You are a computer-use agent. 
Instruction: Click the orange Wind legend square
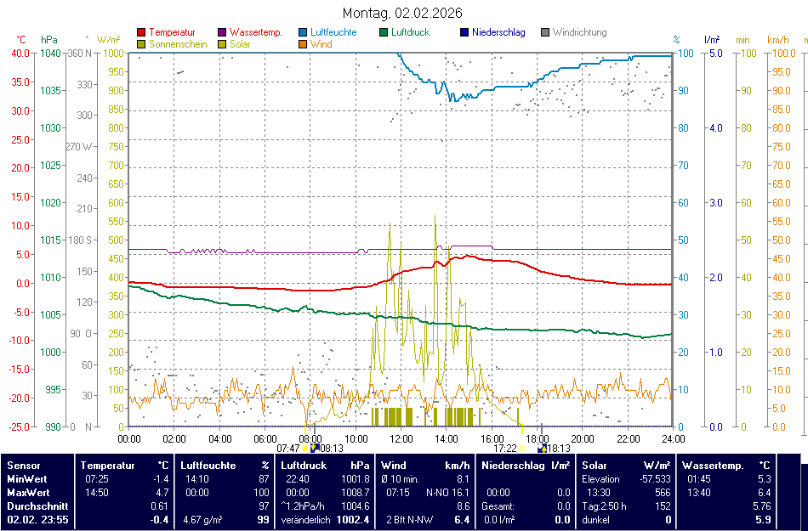pyautogui.click(x=303, y=44)
